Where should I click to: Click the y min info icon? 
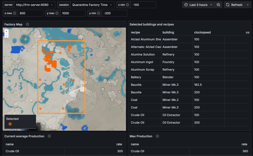click(98, 13)
